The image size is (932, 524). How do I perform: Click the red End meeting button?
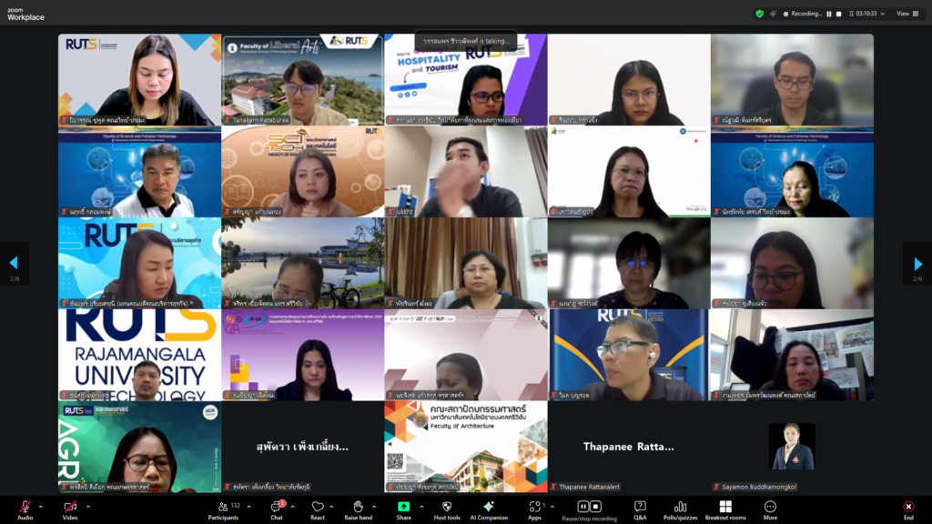907,507
